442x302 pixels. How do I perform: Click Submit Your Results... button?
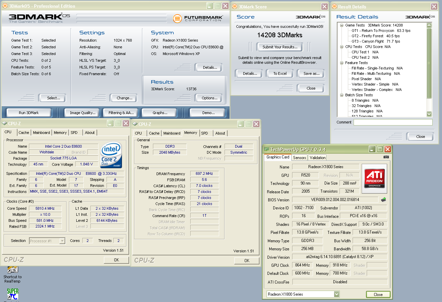pos(280,47)
